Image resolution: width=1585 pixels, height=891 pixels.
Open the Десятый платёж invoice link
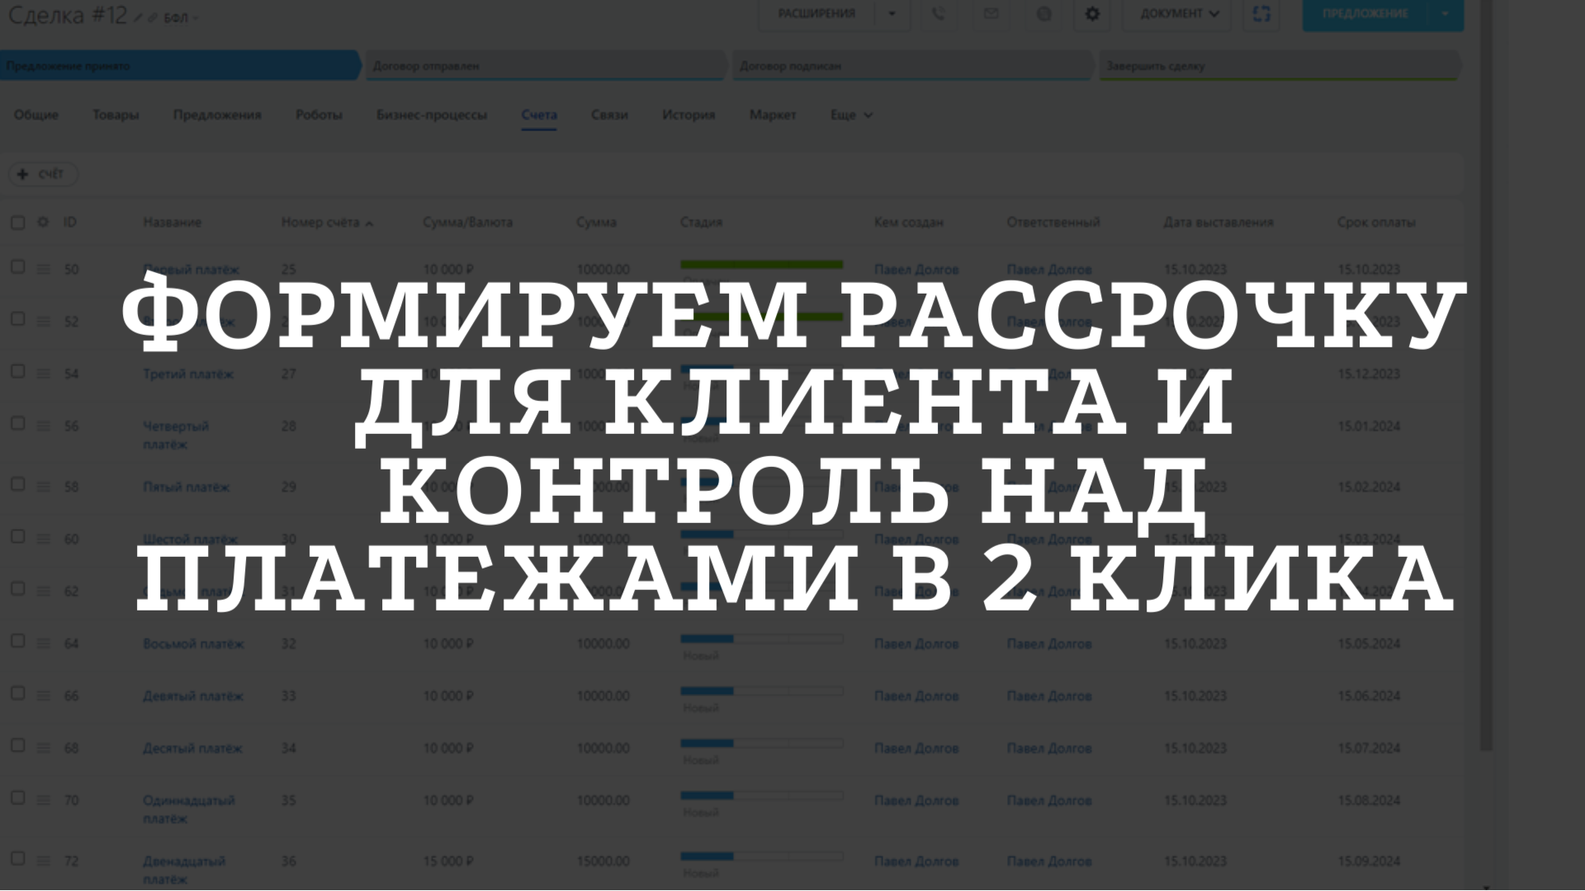pyautogui.click(x=192, y=748)
